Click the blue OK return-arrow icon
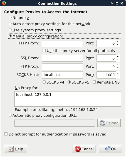The image size is (126, 157). click(108, 149)
